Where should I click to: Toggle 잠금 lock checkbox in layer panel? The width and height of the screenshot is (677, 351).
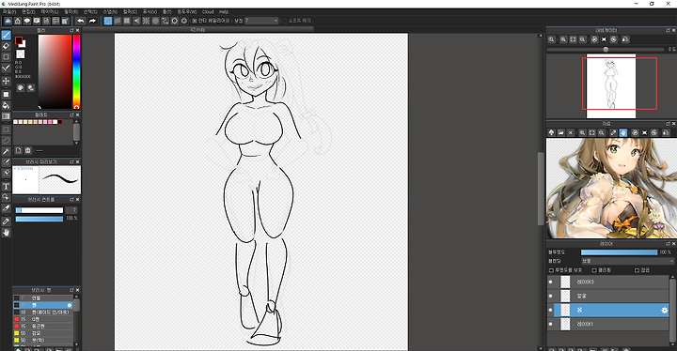pos(637,270)
